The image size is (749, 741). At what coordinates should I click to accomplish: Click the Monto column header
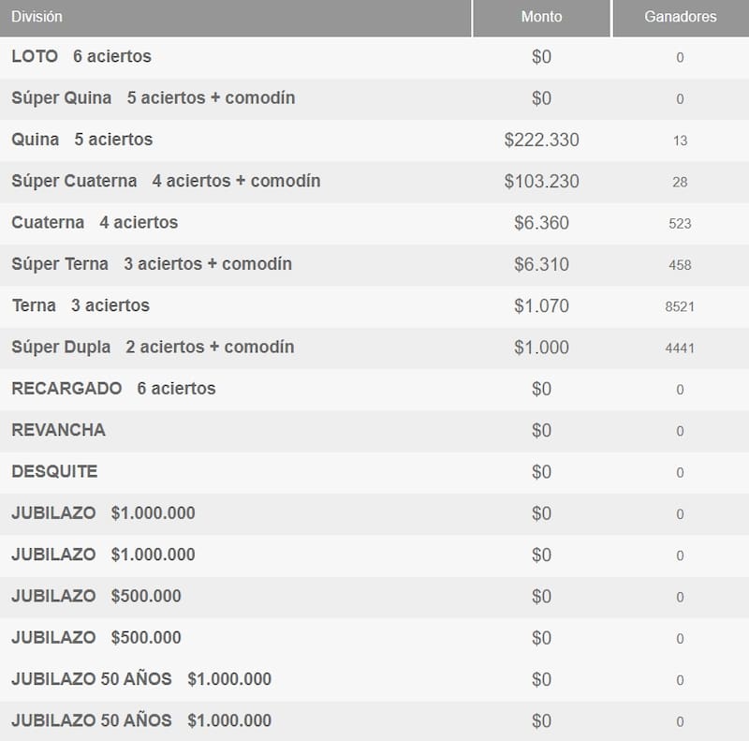[541, 17]
